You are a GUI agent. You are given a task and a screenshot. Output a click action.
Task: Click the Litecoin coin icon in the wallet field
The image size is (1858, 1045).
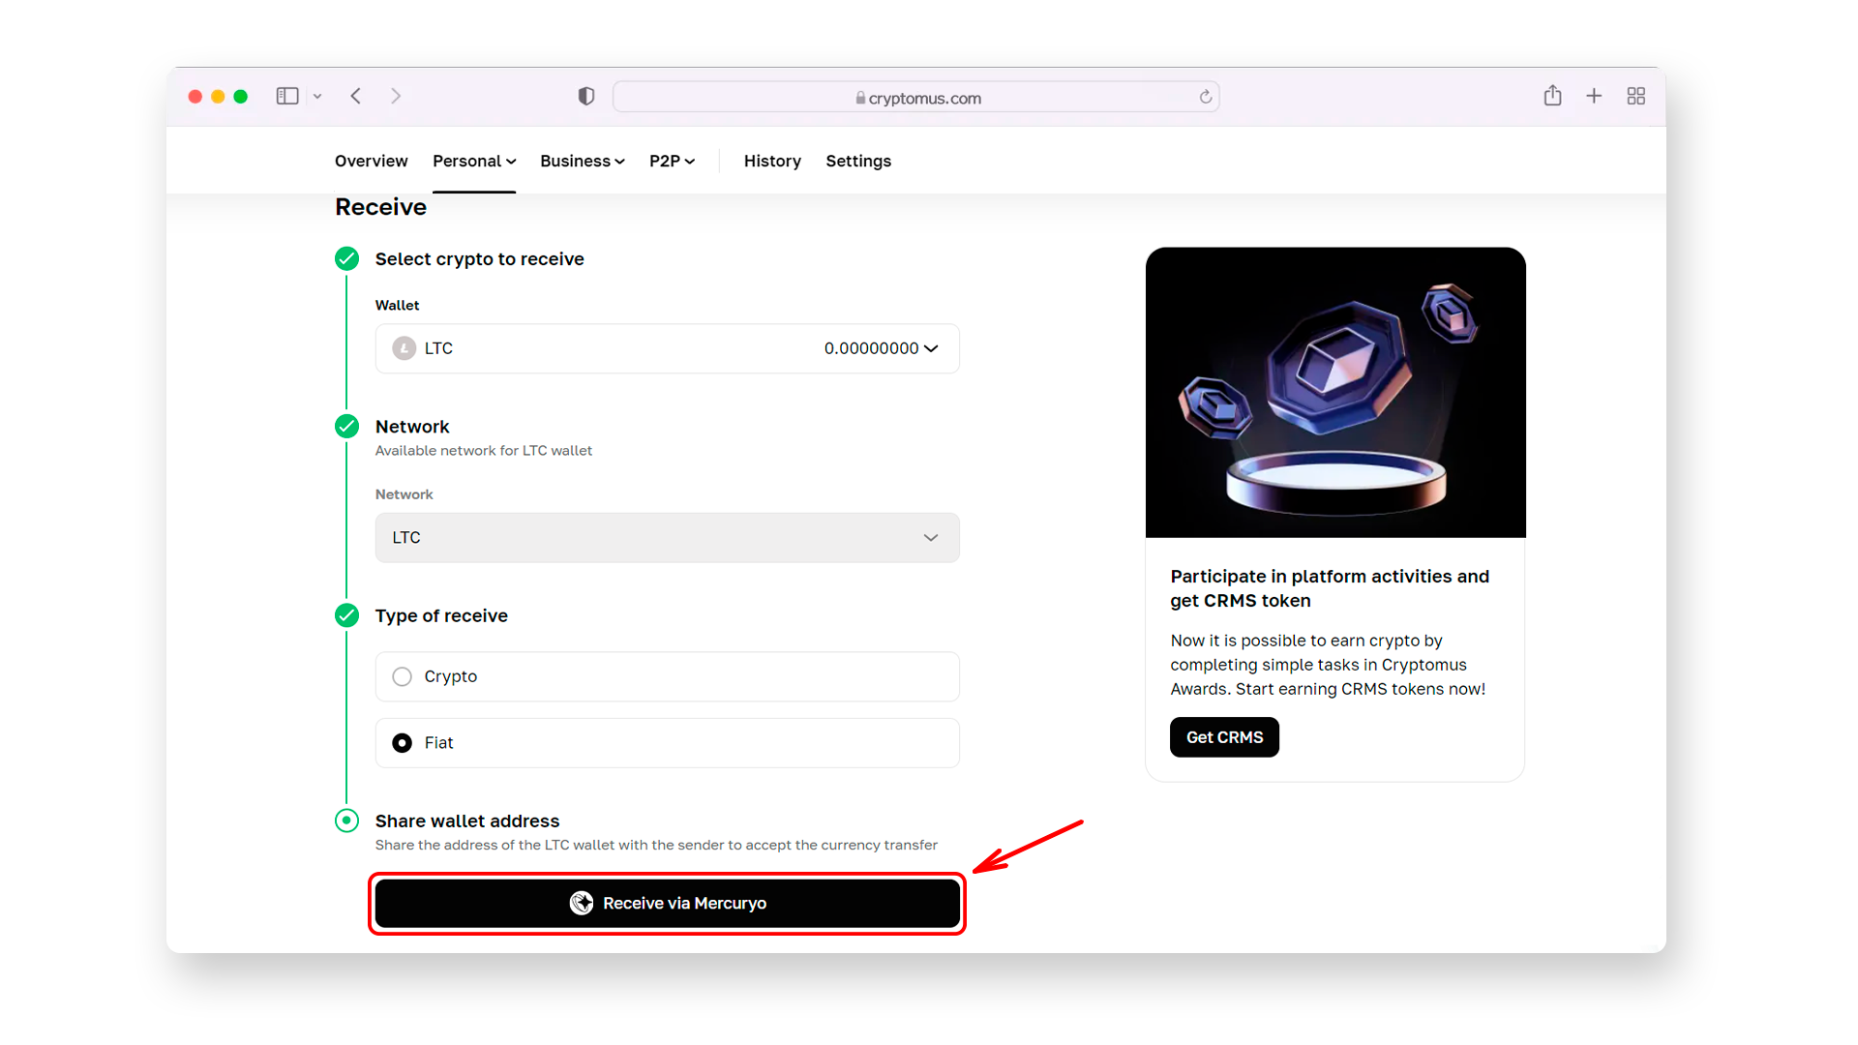point(405,348)
